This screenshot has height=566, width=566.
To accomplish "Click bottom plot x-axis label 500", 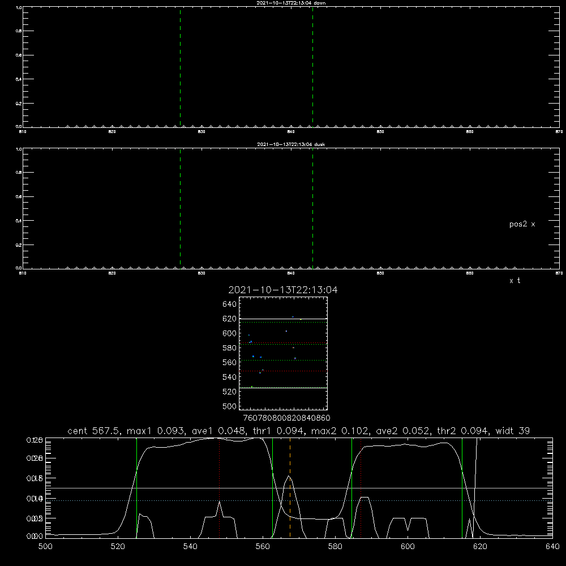I will click(x=45, y=547).
